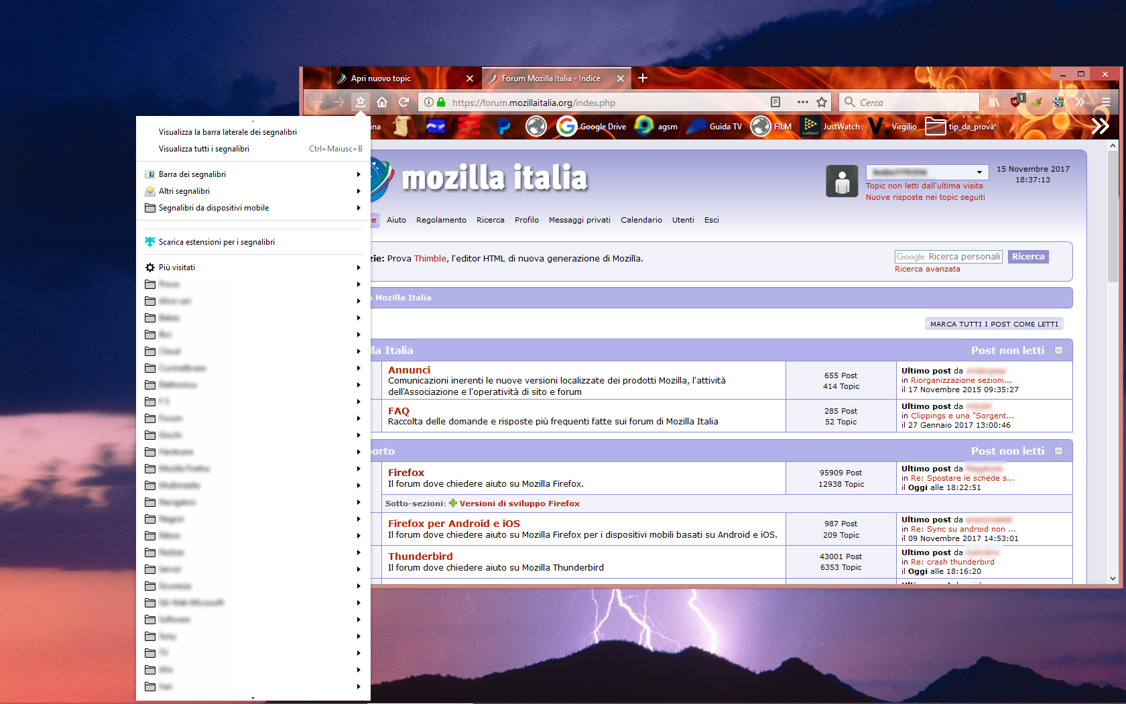Open the username dropdown on the forum header

click(928, 172)
